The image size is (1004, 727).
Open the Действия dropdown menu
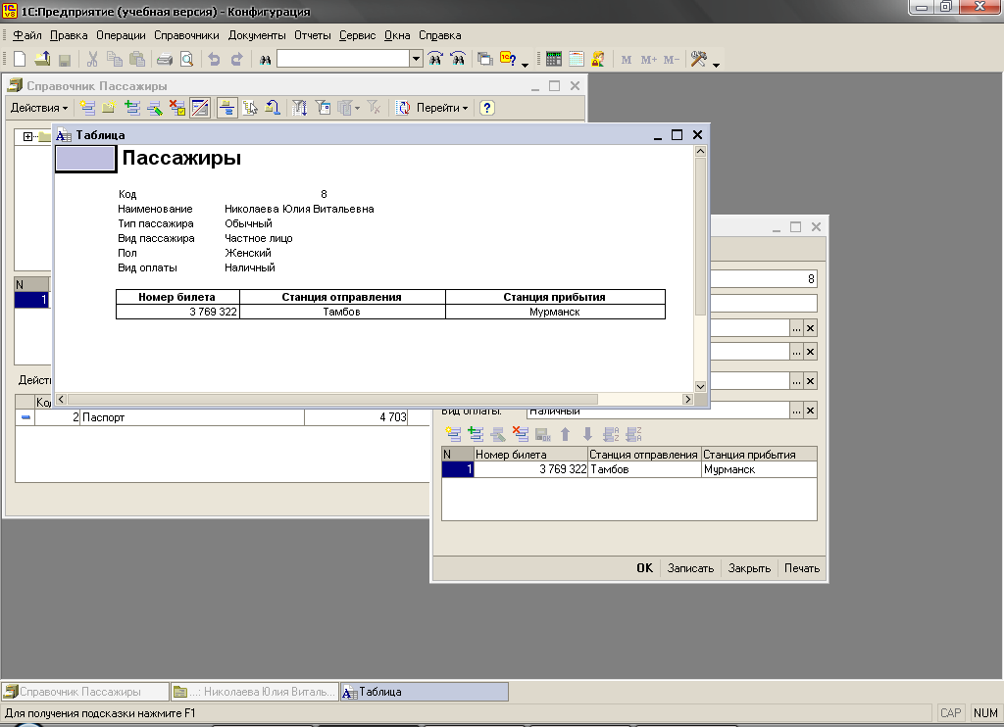pos(39,108)
